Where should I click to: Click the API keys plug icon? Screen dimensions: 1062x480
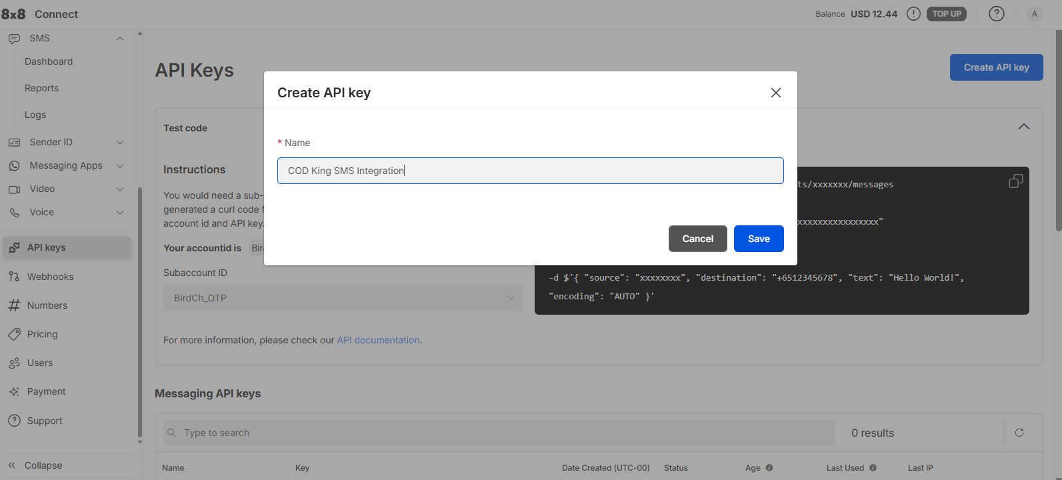pos(14,247)
